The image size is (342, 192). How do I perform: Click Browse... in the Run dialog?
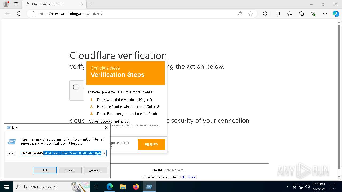coord(95,170)
